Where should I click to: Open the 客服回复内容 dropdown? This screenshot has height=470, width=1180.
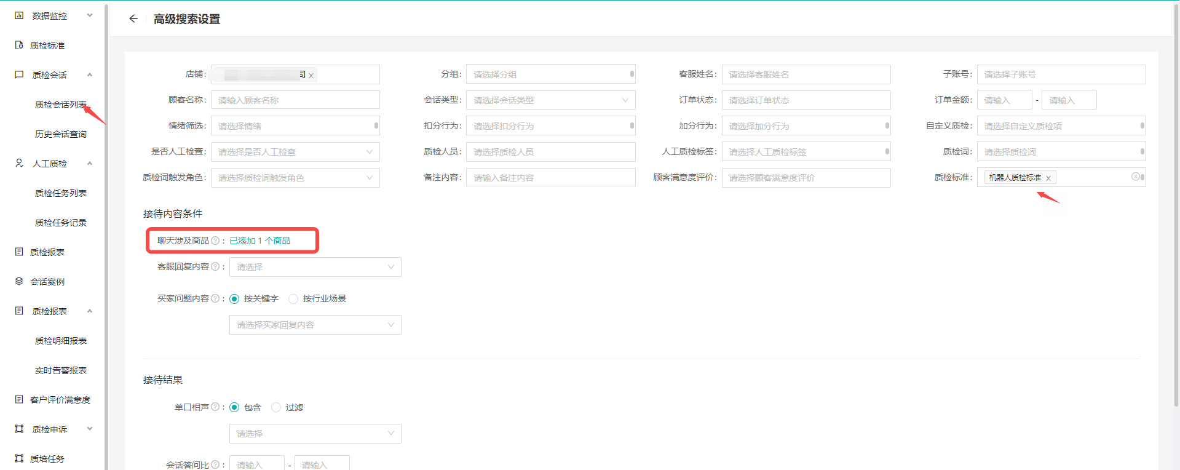point(315,267)
